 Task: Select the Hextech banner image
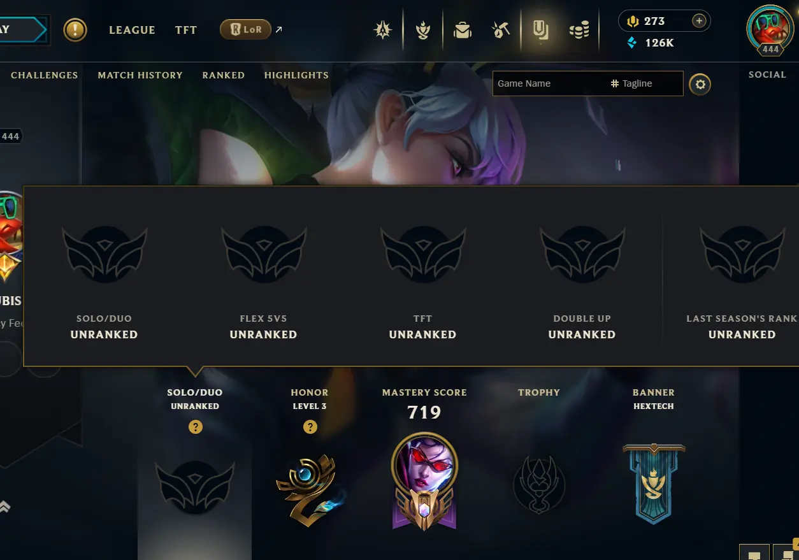click(x=654, y=484)
